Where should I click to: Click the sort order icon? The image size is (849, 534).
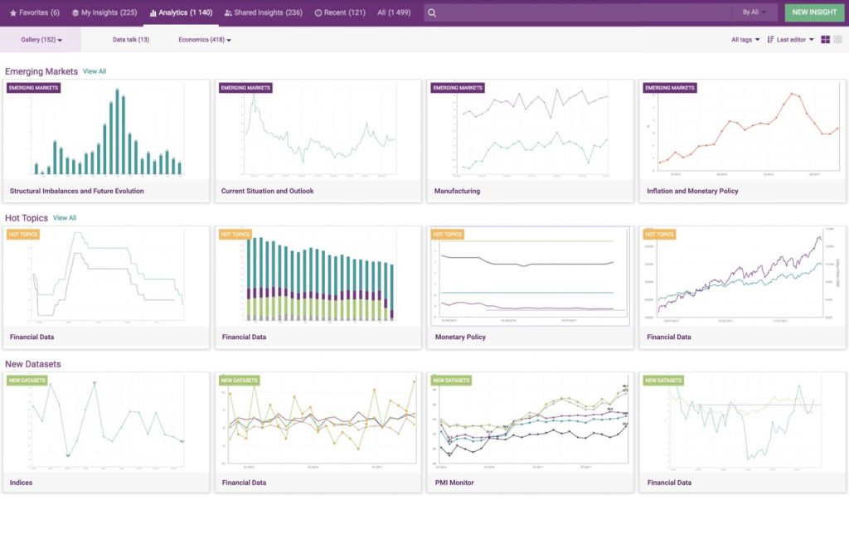click(771, 40)
